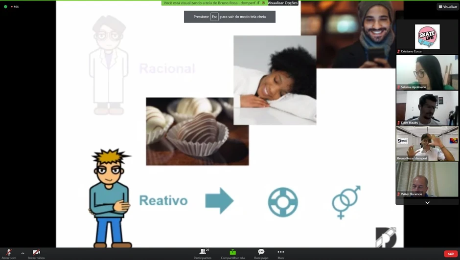This screenshot has width=460, height=260.
Task: Open the Mais options menu
Action: (x=280, y=253)
